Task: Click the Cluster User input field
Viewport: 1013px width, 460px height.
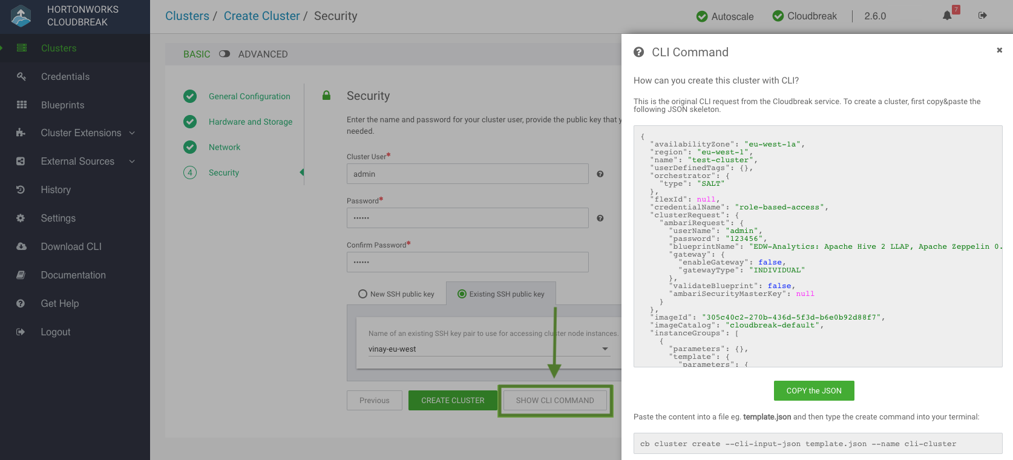Action: [x=467, y=174]
